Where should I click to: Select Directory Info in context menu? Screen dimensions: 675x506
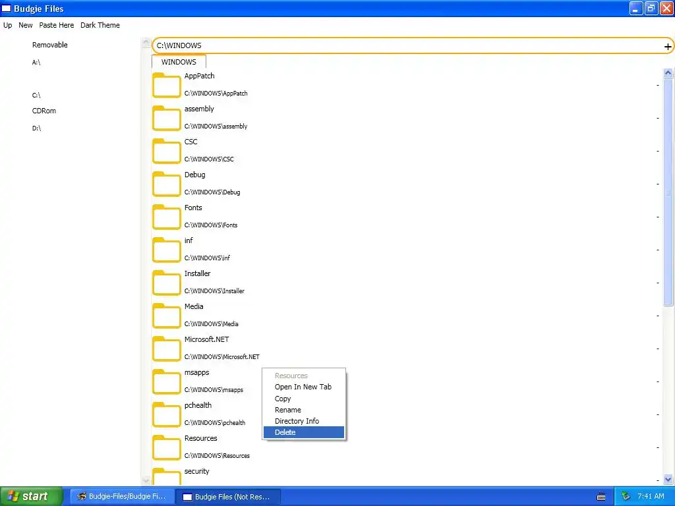click(x=303, y=421)
